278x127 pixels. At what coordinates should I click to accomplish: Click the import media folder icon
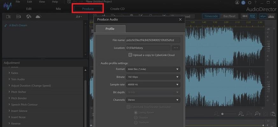pos(8,17)
